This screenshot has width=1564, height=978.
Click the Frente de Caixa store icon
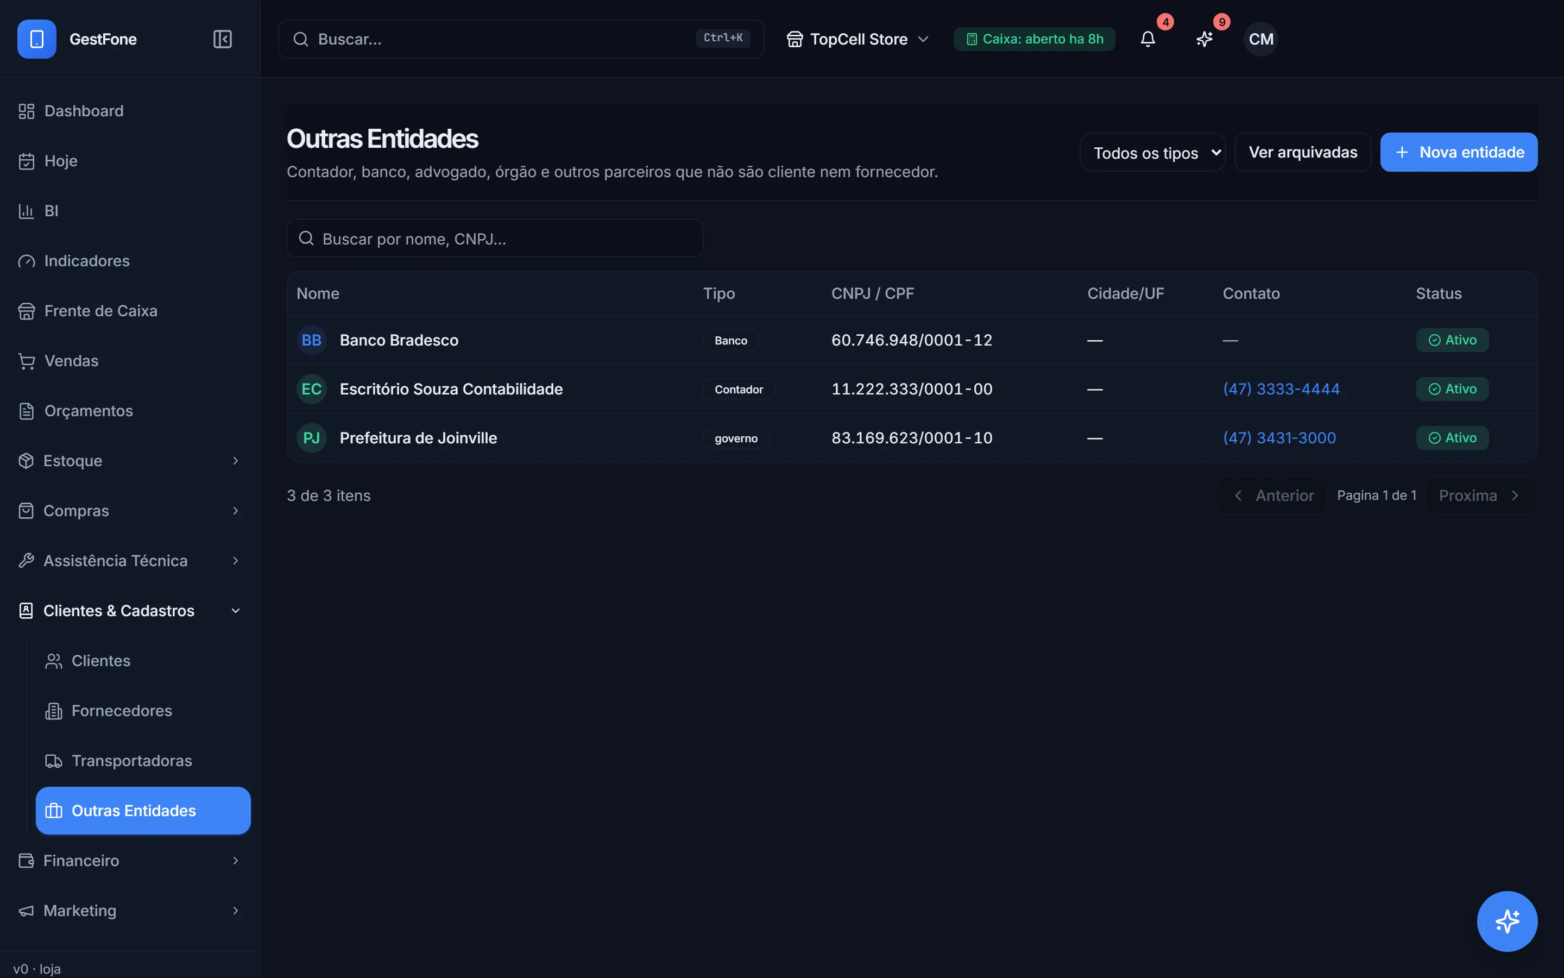pos(27,311)
